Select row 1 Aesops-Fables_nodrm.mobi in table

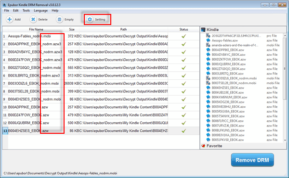point(101,36)
